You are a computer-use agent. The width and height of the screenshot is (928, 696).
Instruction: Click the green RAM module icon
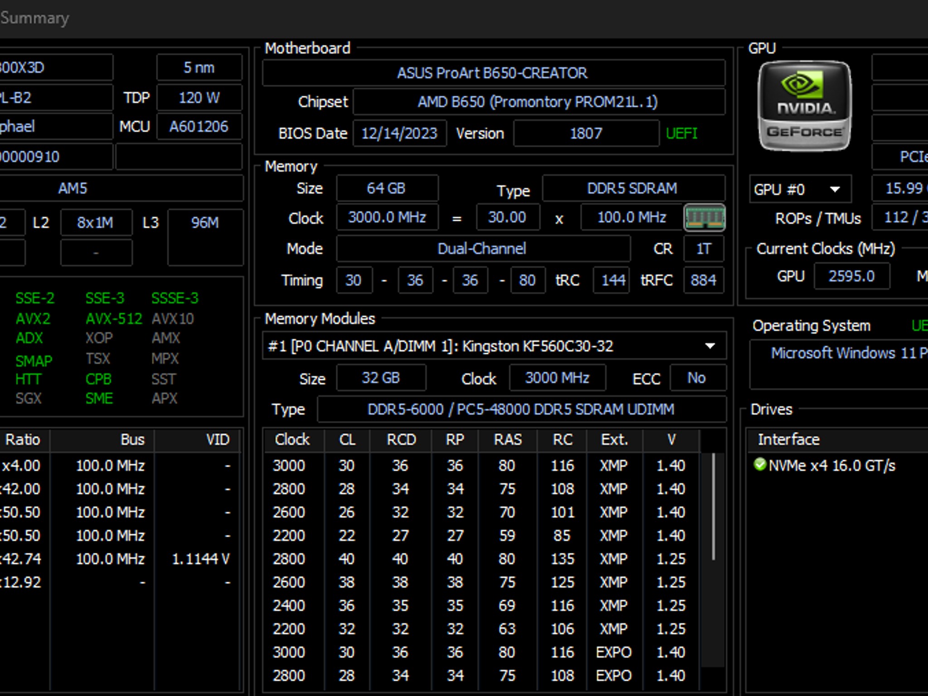704,217
